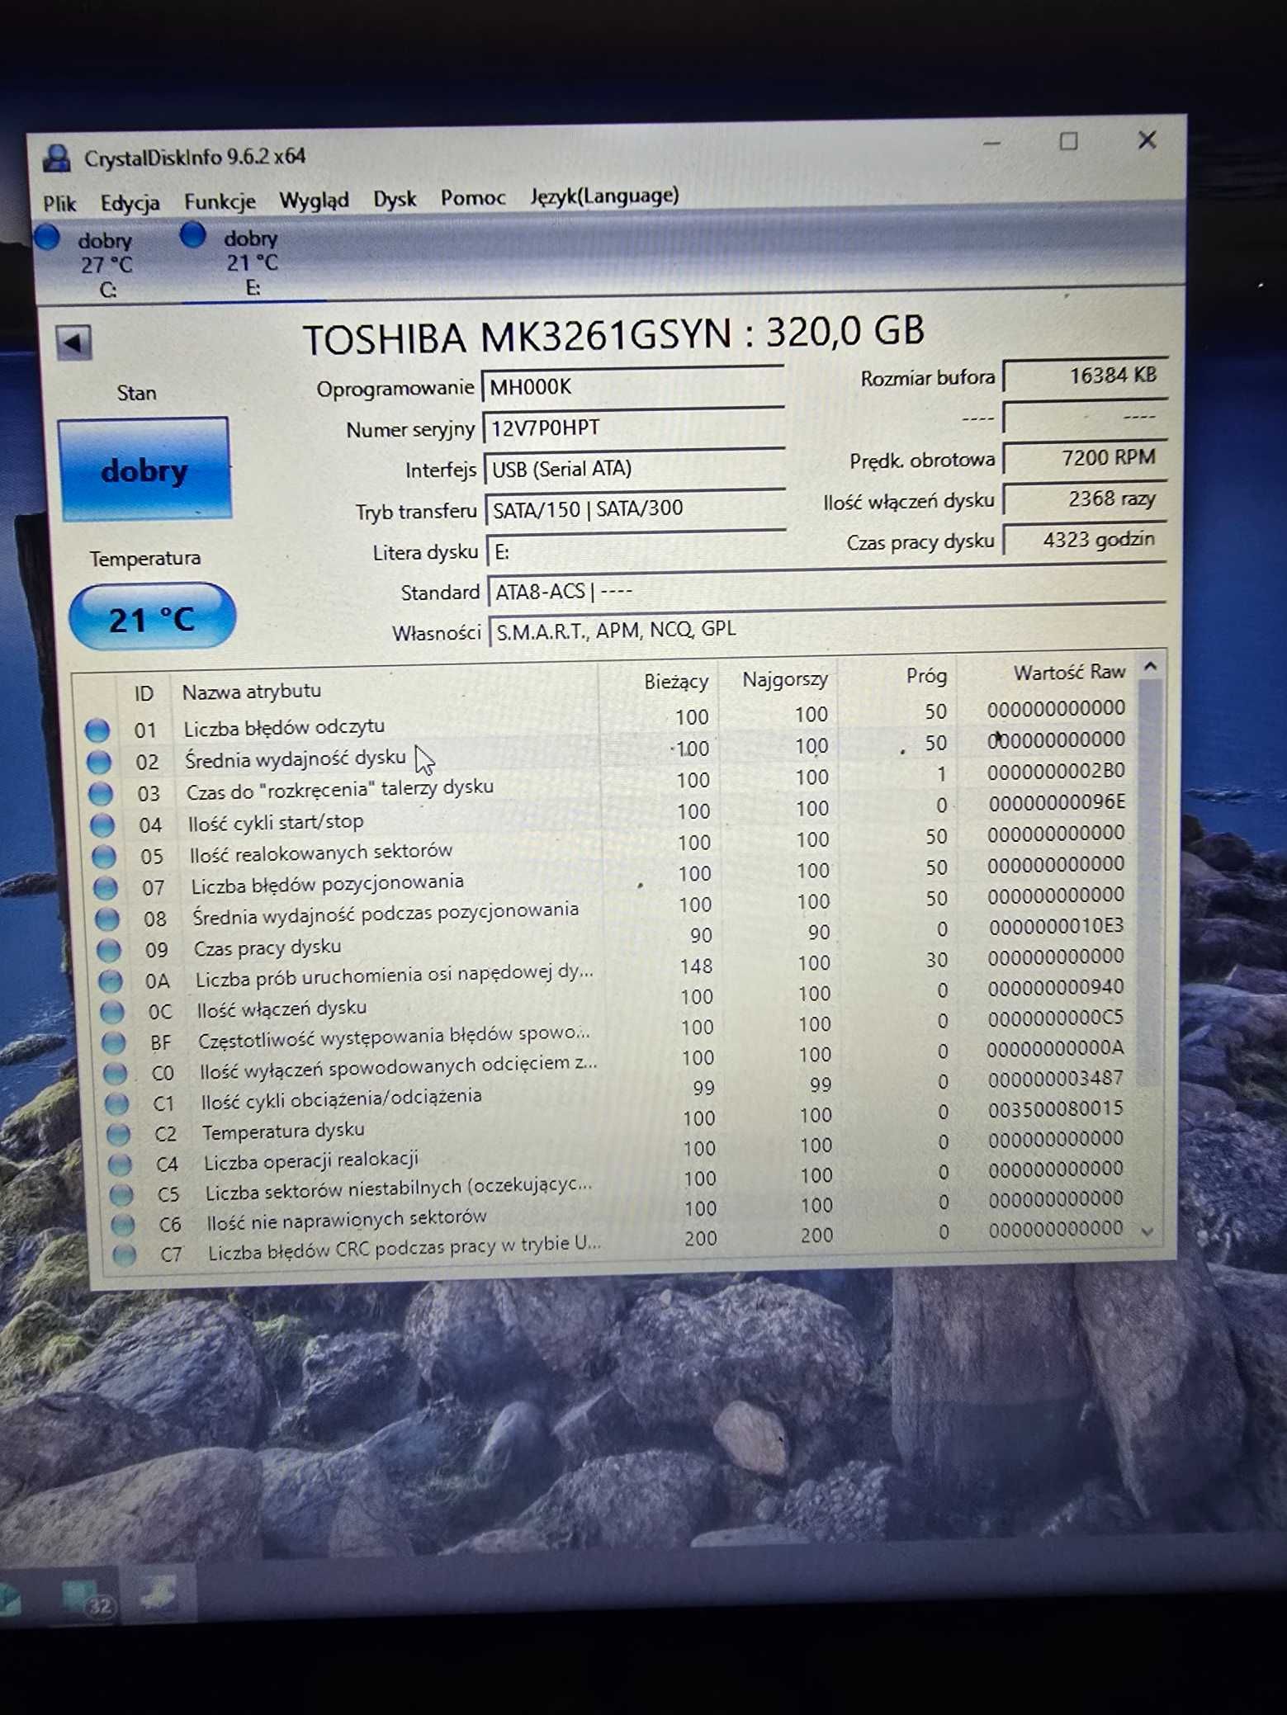Open the Pomoc menu

[x=473, y=197]
